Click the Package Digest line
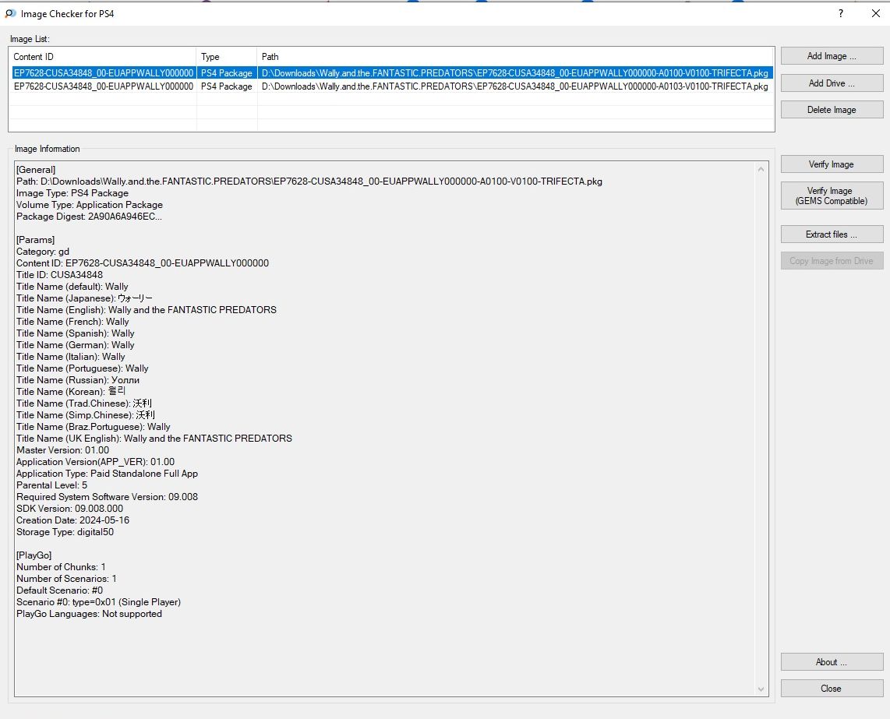The width and height of the screenshot is (890, 719). point(89,217)
